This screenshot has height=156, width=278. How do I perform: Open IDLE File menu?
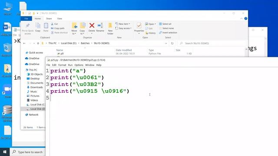48,65
